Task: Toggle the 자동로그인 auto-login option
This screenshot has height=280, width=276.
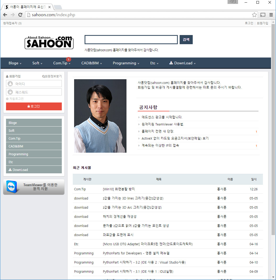Action: click(15, 99)
